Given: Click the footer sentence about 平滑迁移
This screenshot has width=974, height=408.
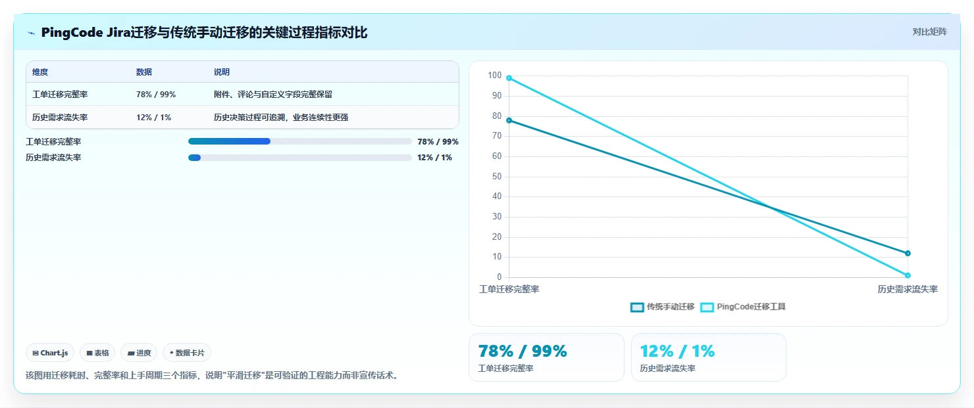Looking at the screenshot, I should [x=211, y=376].
